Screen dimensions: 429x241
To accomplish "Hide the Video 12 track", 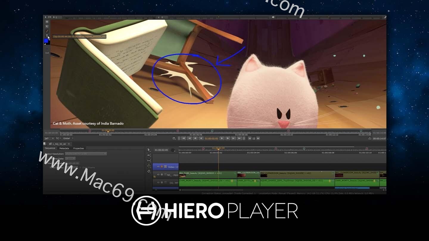I will (158, 167).
